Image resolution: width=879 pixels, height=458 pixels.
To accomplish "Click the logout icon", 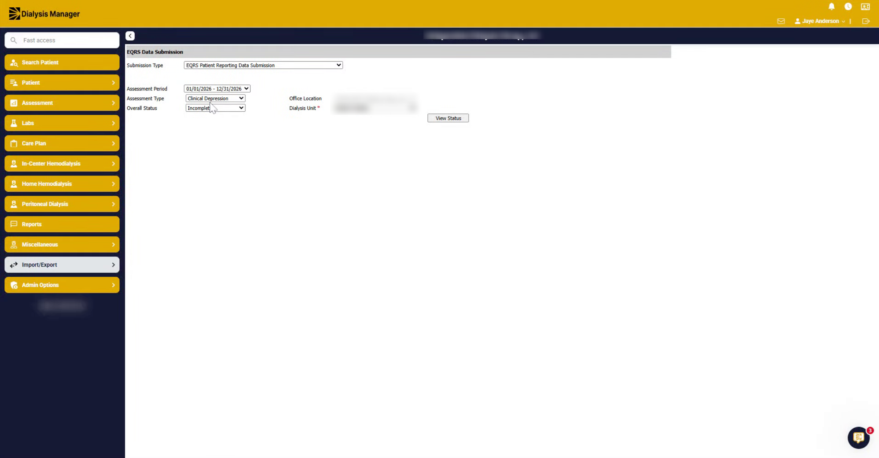I will [866, 21].
